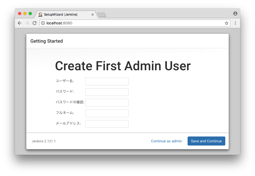Focus the localhost:8080 address bar

pyautogui.click(x=133, y=23)
